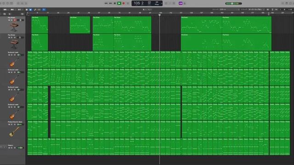The image size is (294, 165).
Task: Open the Loop Browser button at top right
Action: 291,3
